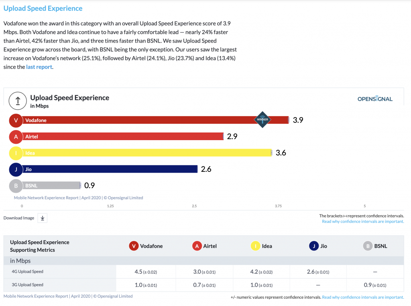Click Airtel A icon in metrics table header
Image resolution: width=411 pixels, height=306 pixels.
197,246
